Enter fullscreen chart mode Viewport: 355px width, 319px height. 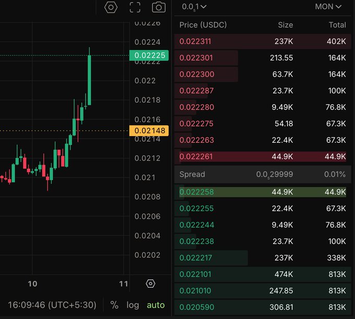[135, 7]
